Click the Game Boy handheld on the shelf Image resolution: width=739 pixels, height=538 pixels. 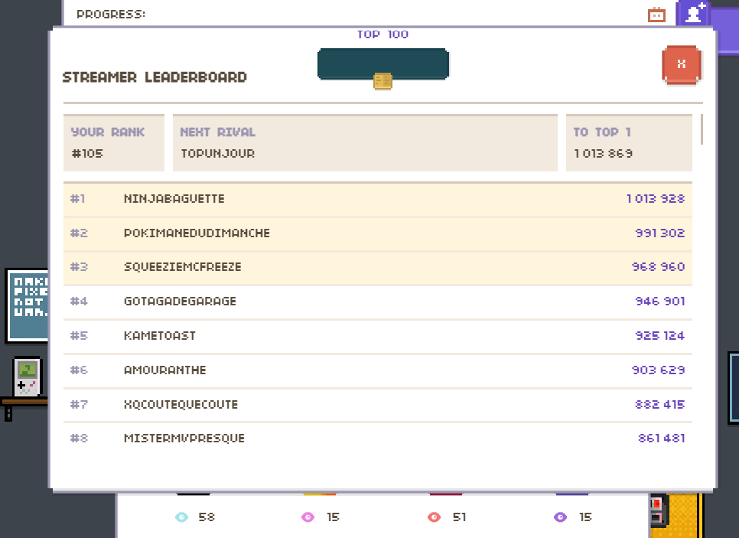(x=28, y=377)
